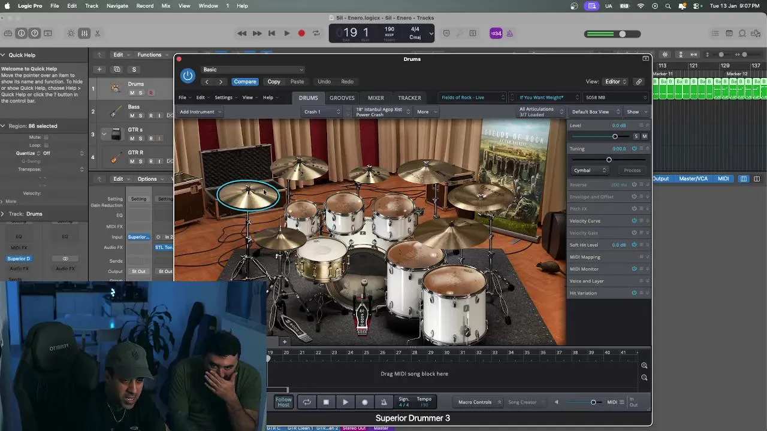Add a new track with plus button
This screenshot has height=431, width=767.
(99, 69)
